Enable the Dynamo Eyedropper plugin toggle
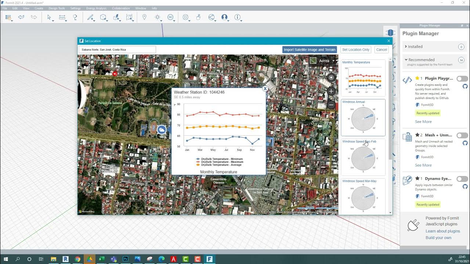 coord(462,179)
